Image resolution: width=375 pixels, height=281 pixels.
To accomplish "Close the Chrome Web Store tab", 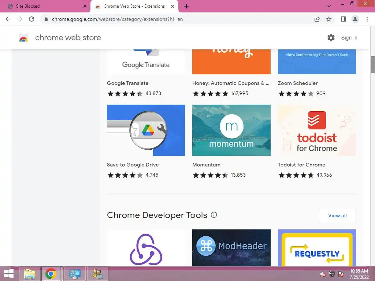I will pyautogui.click(x=172, y=6).
